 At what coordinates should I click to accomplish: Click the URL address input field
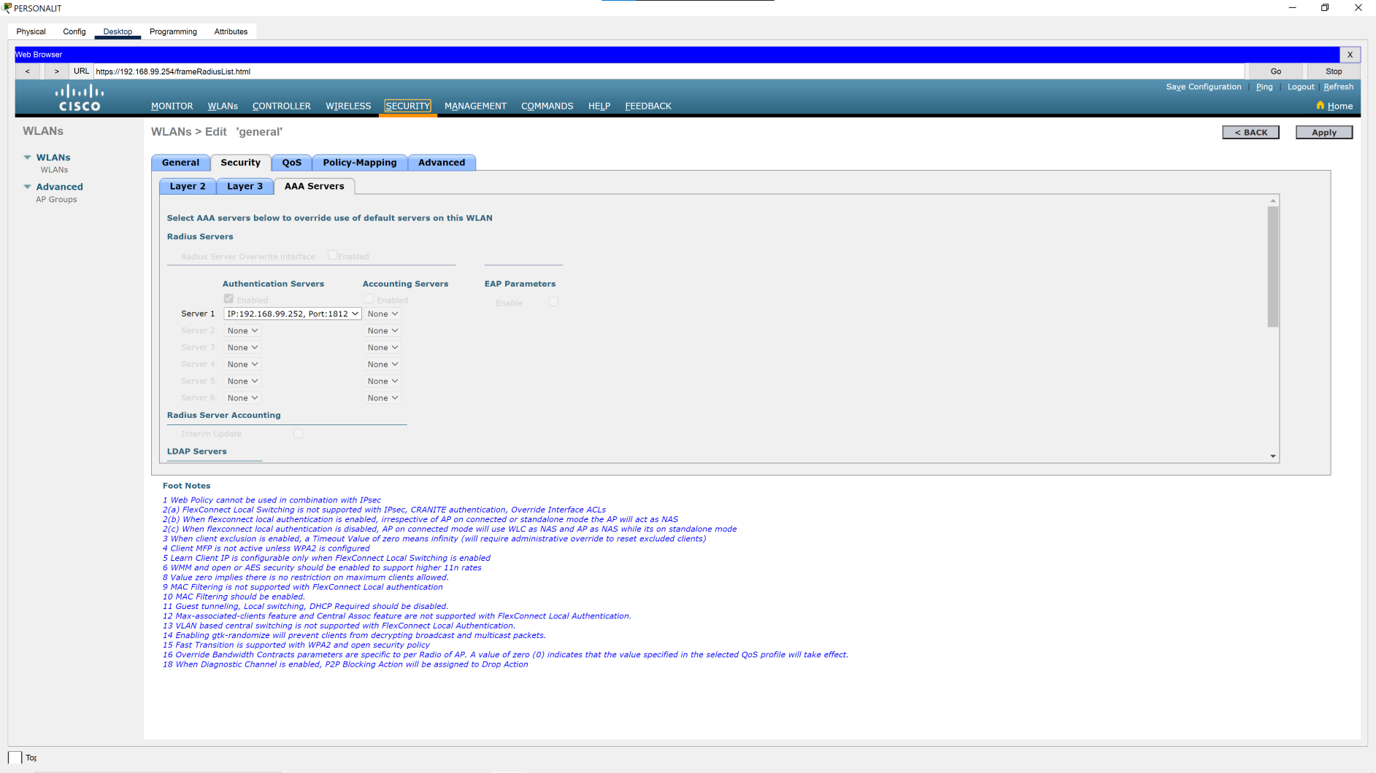(x=668, y=71)
